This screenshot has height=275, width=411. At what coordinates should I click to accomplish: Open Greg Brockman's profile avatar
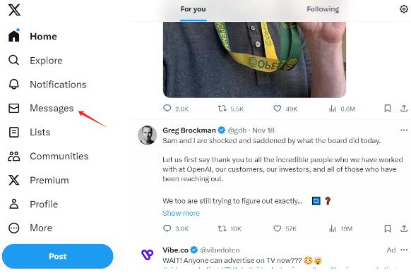coord(148,135)
